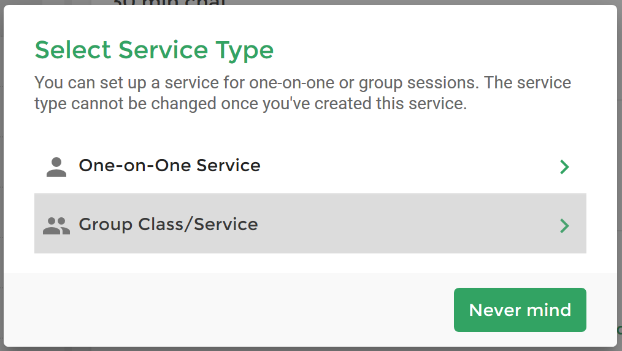
Task: Click the blank space in the One-on-One row
Action: (x=409, y=166)
